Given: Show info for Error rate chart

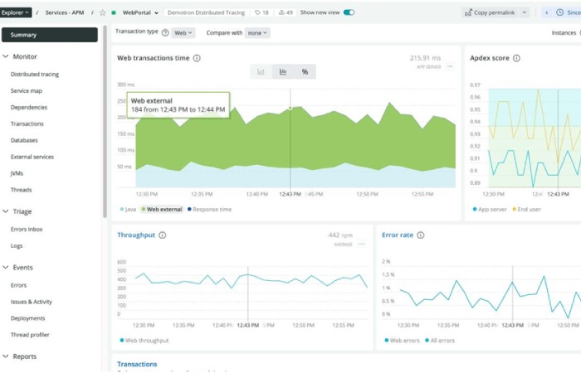Looking at the screenshot, I should [421, 235].
